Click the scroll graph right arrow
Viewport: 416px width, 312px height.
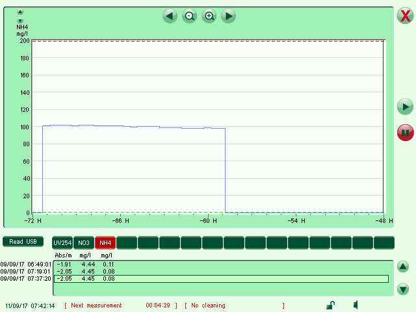pyautogui.click(x=229, y=16)
